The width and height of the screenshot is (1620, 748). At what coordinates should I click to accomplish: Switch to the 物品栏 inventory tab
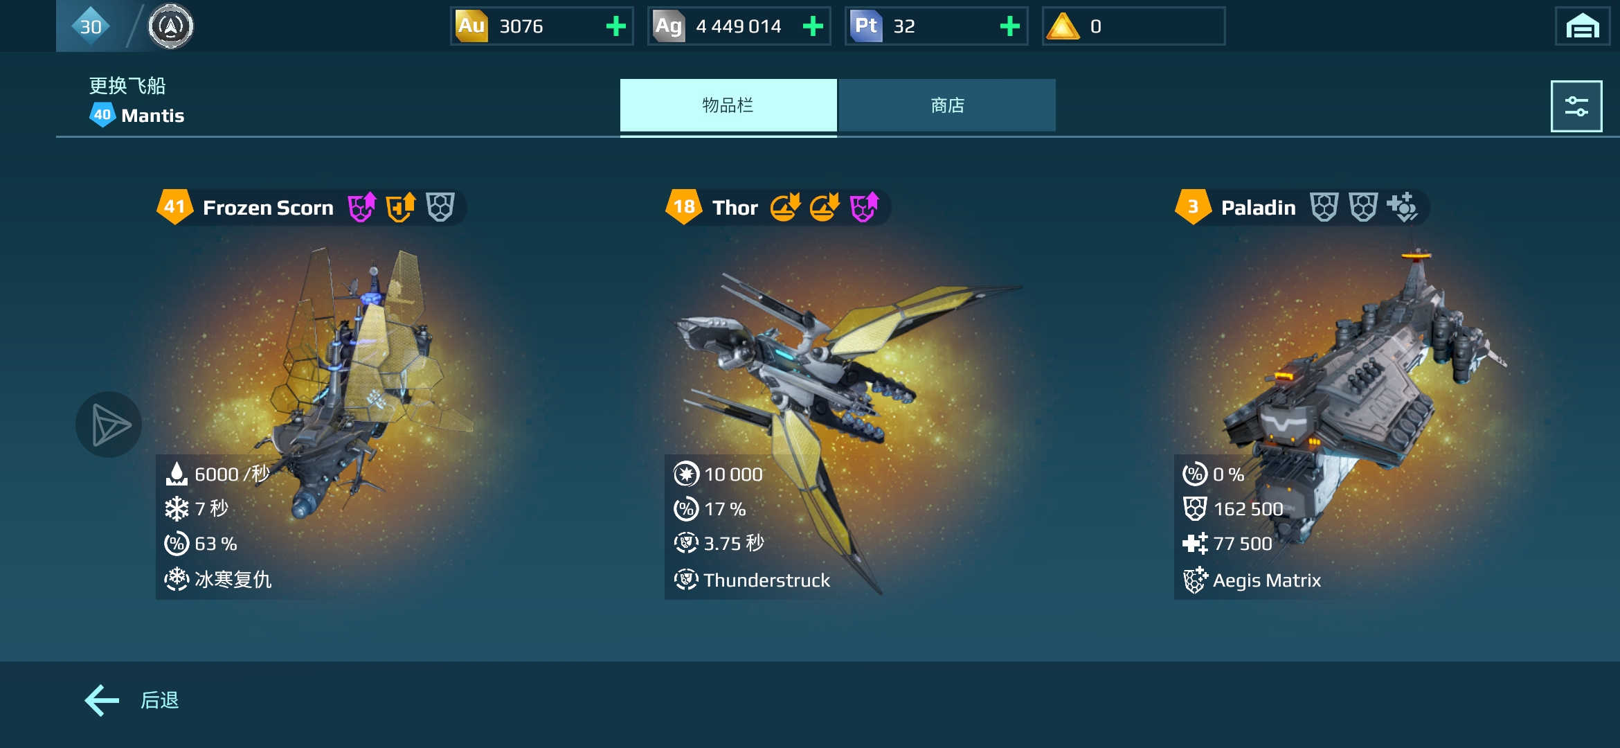tap(728, 105)
